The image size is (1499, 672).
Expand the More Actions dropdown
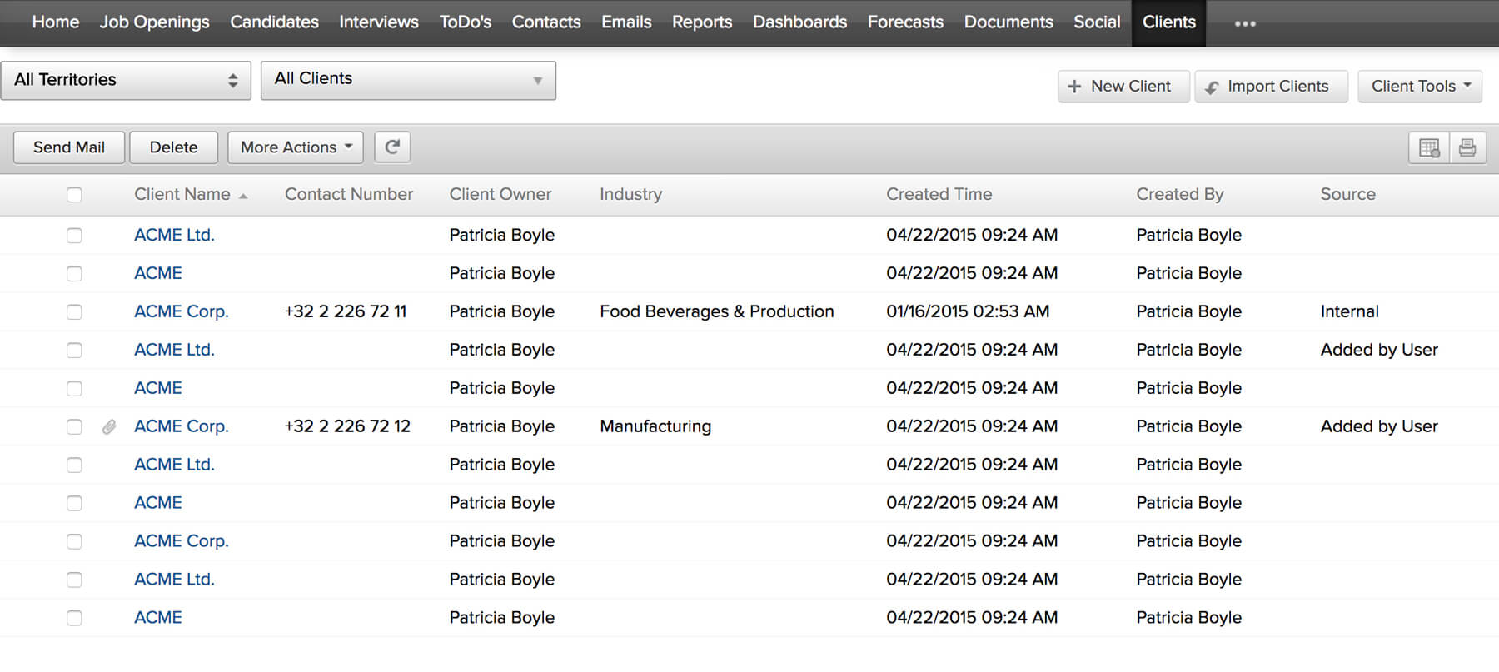296,147
